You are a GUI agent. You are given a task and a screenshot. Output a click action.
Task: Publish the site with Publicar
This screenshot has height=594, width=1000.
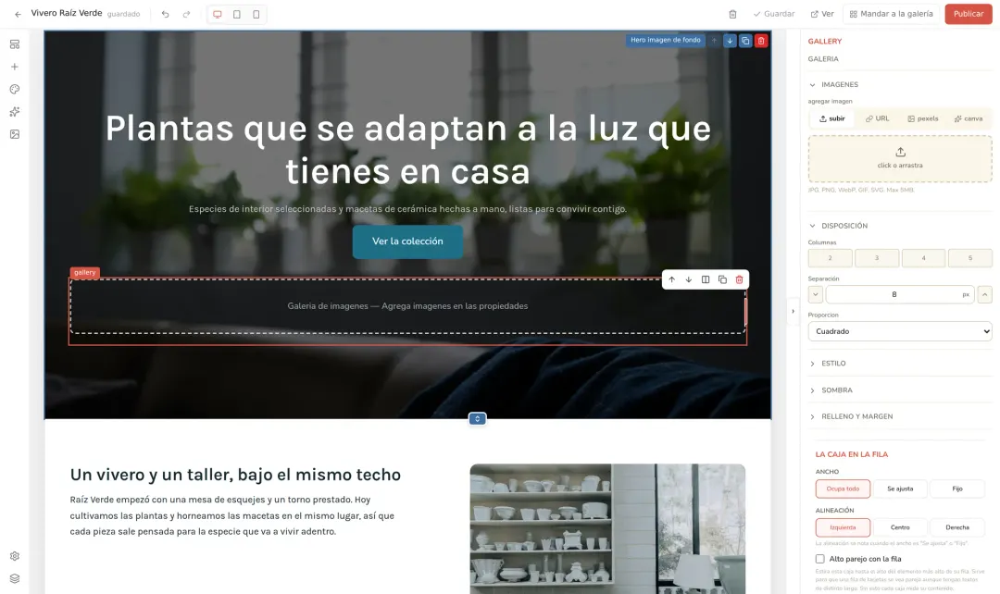point(969,14)
